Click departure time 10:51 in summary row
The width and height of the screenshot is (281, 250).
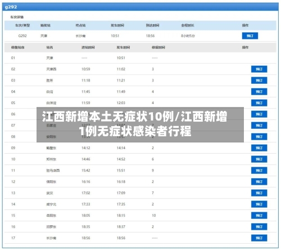(x=115, y=36)
